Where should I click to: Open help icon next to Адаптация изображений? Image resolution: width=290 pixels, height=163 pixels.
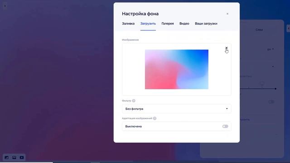click(x=155, y=118)
